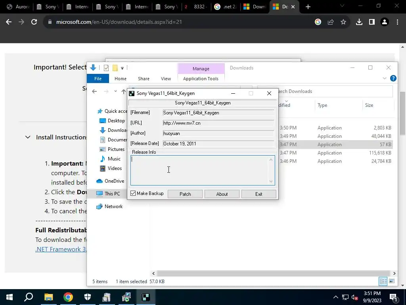Collapse the Install Instructions section
Viewport: 406px width, 305px height.
coord(28,137)
